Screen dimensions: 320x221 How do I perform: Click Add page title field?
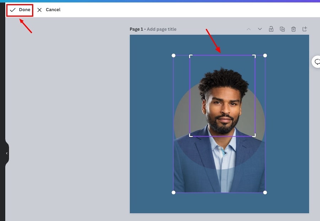pyautogui.click(x=161, y=29)
